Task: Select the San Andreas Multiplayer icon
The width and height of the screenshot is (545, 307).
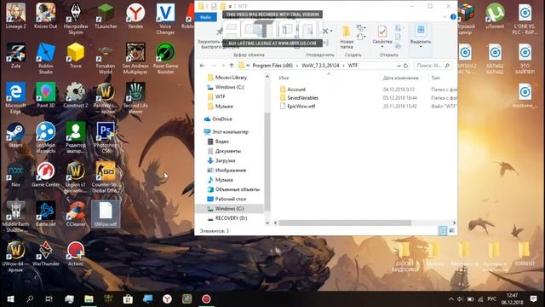Action: pos(135,59)
